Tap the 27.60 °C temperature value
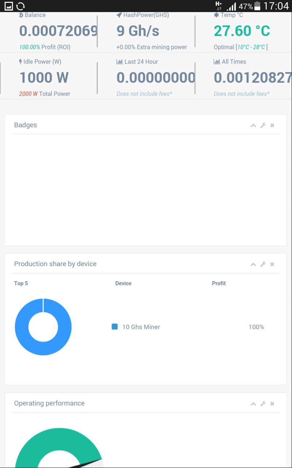The width and height of the screenshot is (292, 468). [x=242, y=31]
